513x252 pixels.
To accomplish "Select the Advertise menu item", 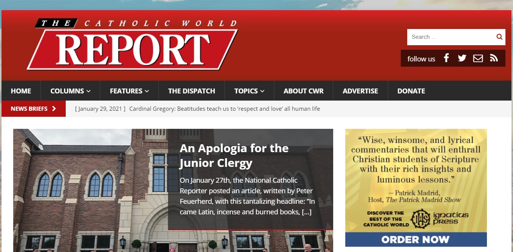I will click(360, 91).
